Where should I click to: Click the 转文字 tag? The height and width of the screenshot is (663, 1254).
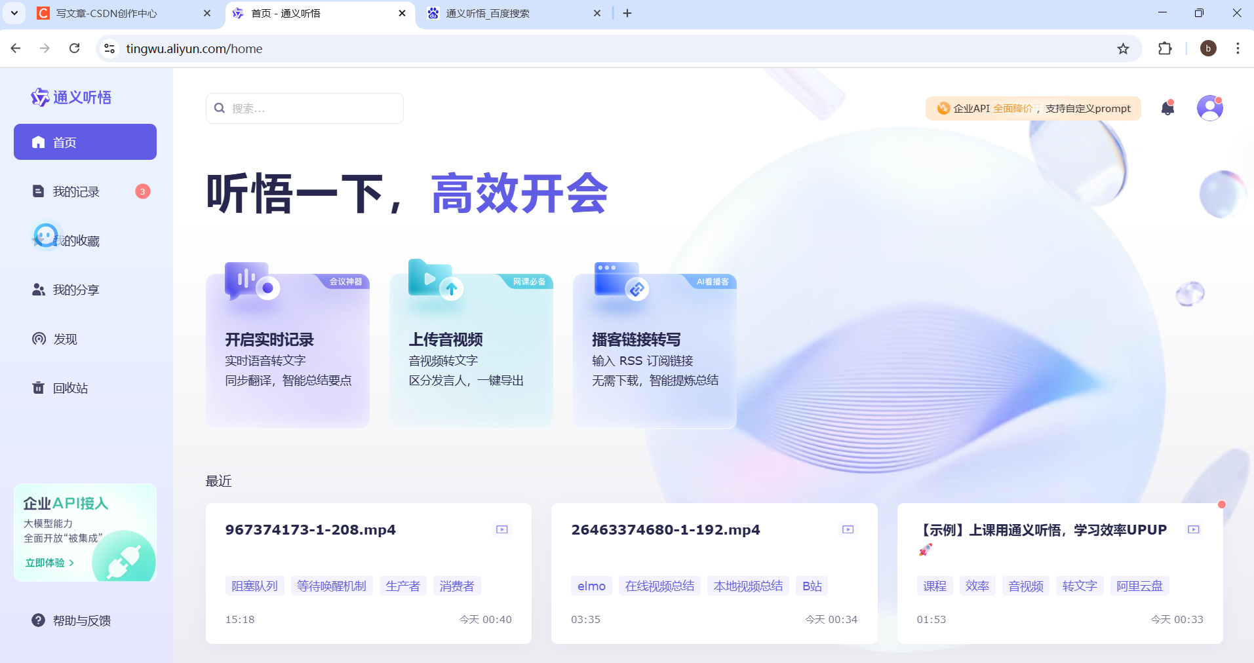[x=1080, y=586]
